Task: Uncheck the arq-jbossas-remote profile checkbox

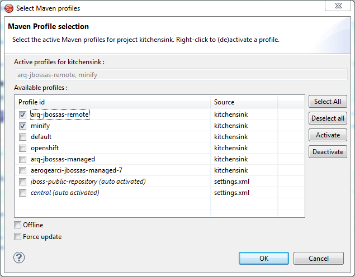Action: coord(23,114)
